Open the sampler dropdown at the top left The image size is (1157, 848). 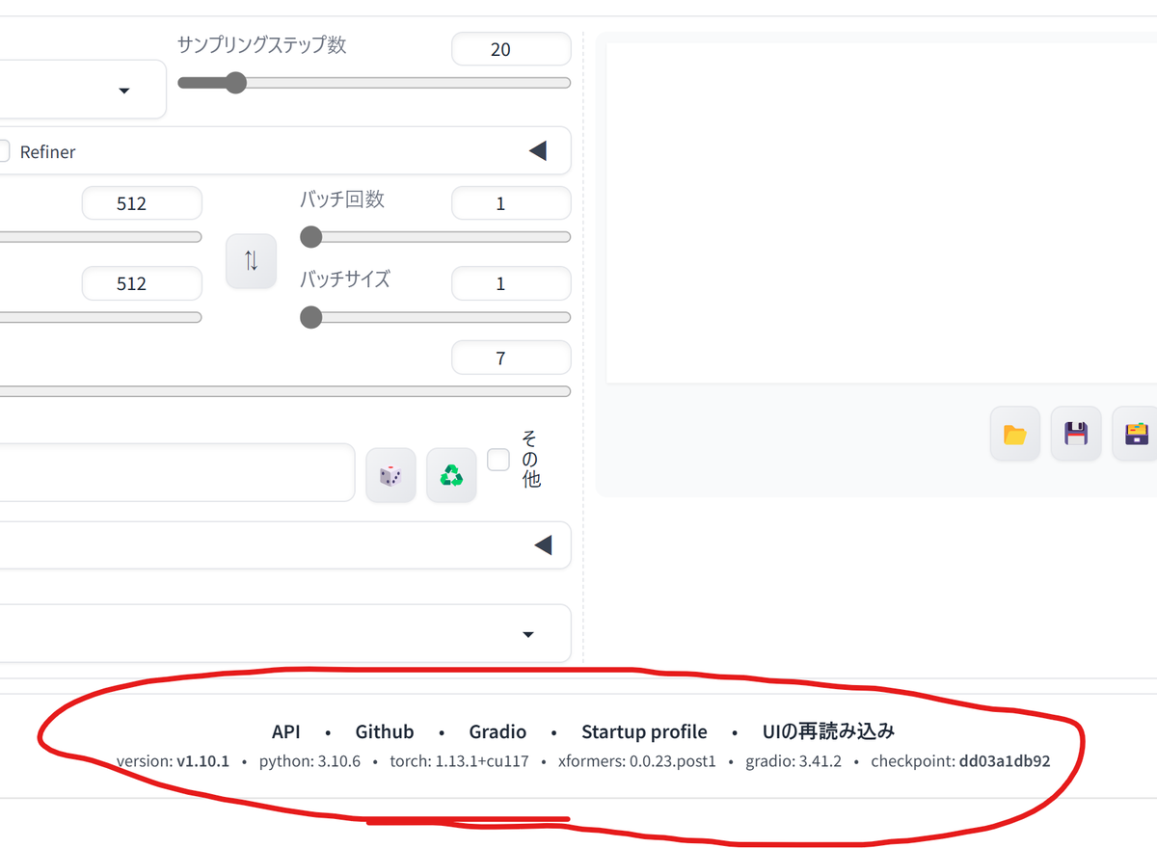[x=123, y=90]
